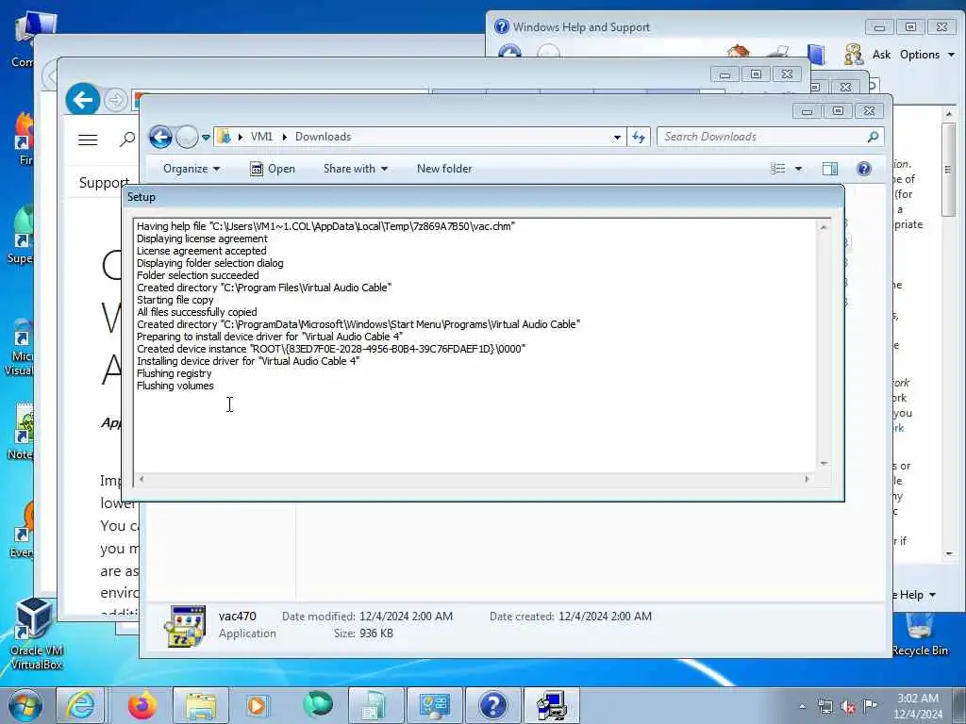966x724 pixels.
Task: Open the Help dropdown at the Help window bottom
Action: pos(917,595)
